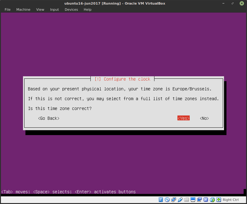Click Go Back in the dialog
Screen dimensions: 247x204
(x=48, y=118)
